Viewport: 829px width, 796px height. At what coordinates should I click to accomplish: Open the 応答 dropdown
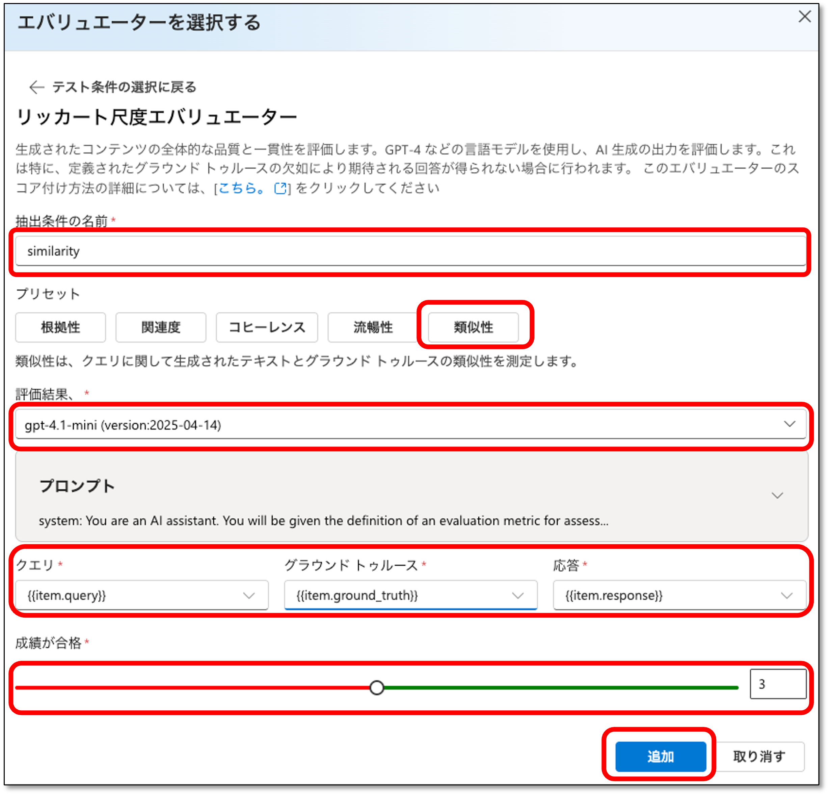679,595
